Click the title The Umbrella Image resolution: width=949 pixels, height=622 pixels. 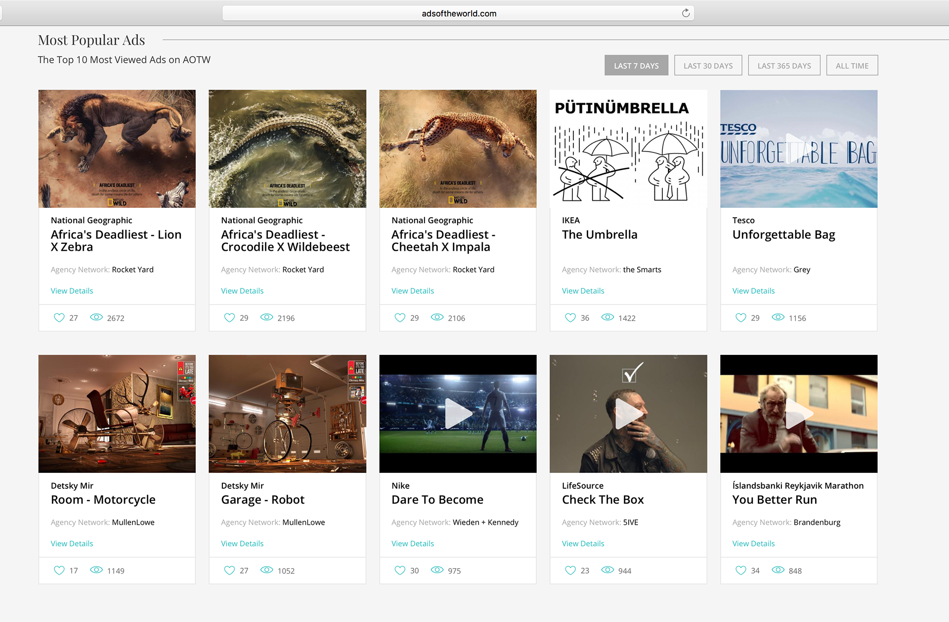pyautogui.click(x=600, y=234)
